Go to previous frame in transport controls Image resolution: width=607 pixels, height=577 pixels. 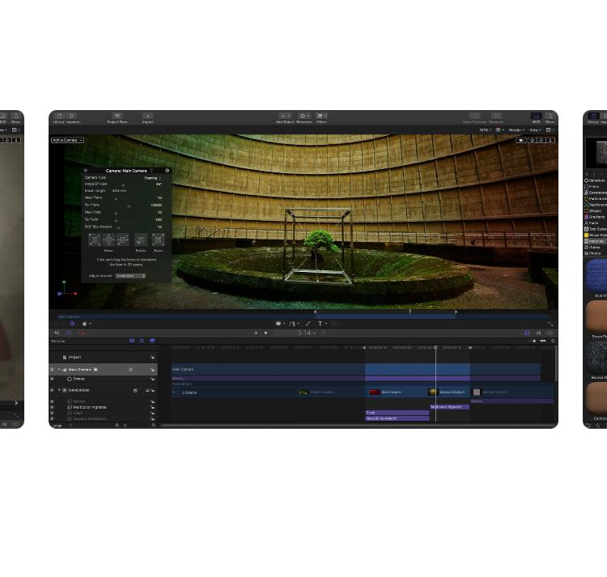[256, 333]
